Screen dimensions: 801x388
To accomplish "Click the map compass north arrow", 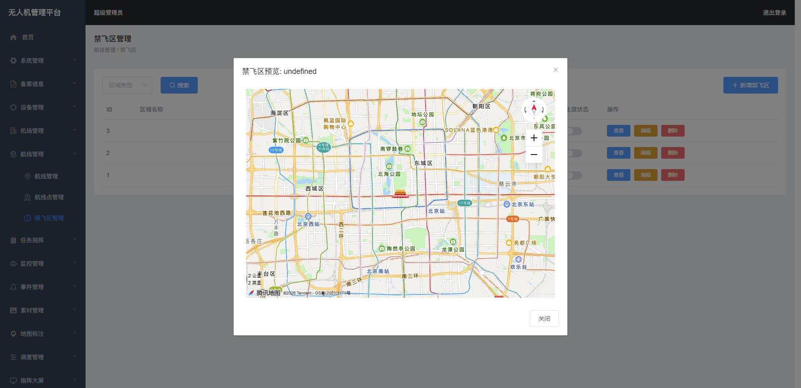I will [534, 109].
